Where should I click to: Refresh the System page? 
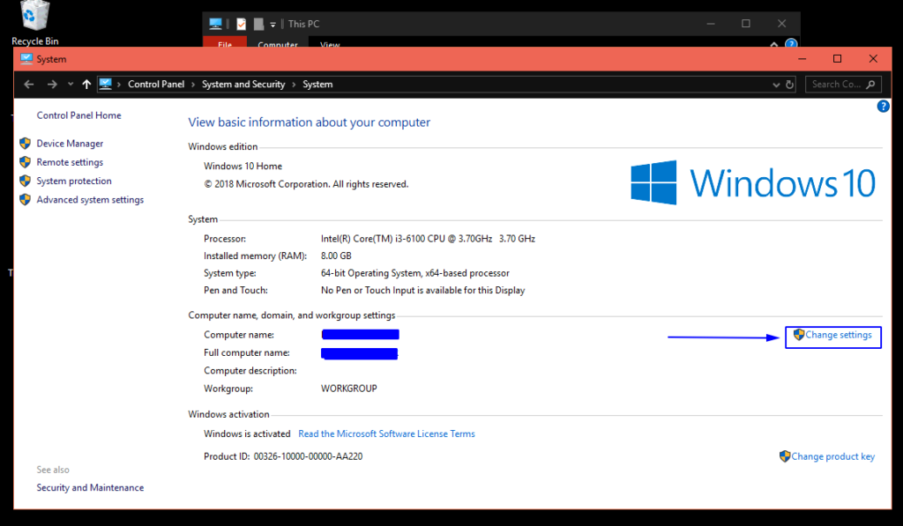pyautogui.click(x=789, y=85)
